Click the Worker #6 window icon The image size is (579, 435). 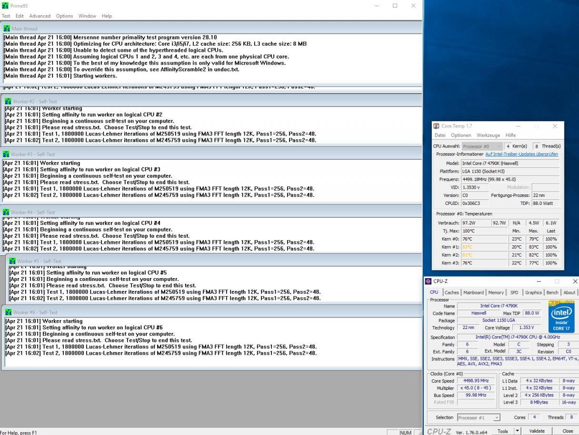(x=9, y=312)
